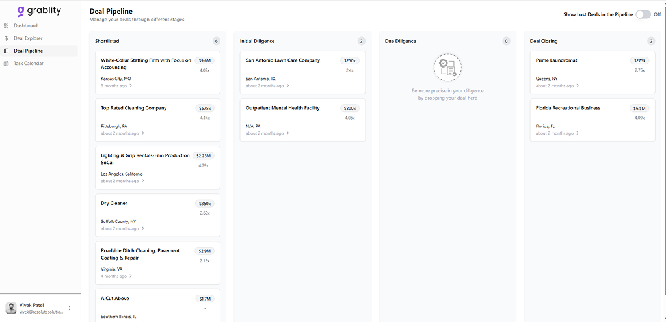Click the Shortlisted count badge showing 6
Screen dimensions: 666x322
click(216, 41)
